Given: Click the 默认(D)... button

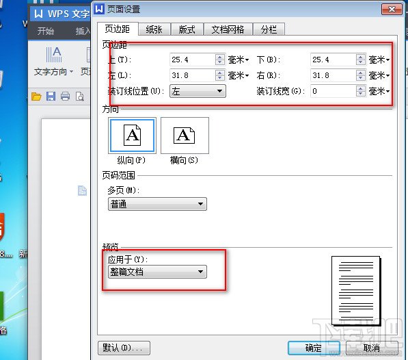Looking at the screenshot, I should (124, 348).
